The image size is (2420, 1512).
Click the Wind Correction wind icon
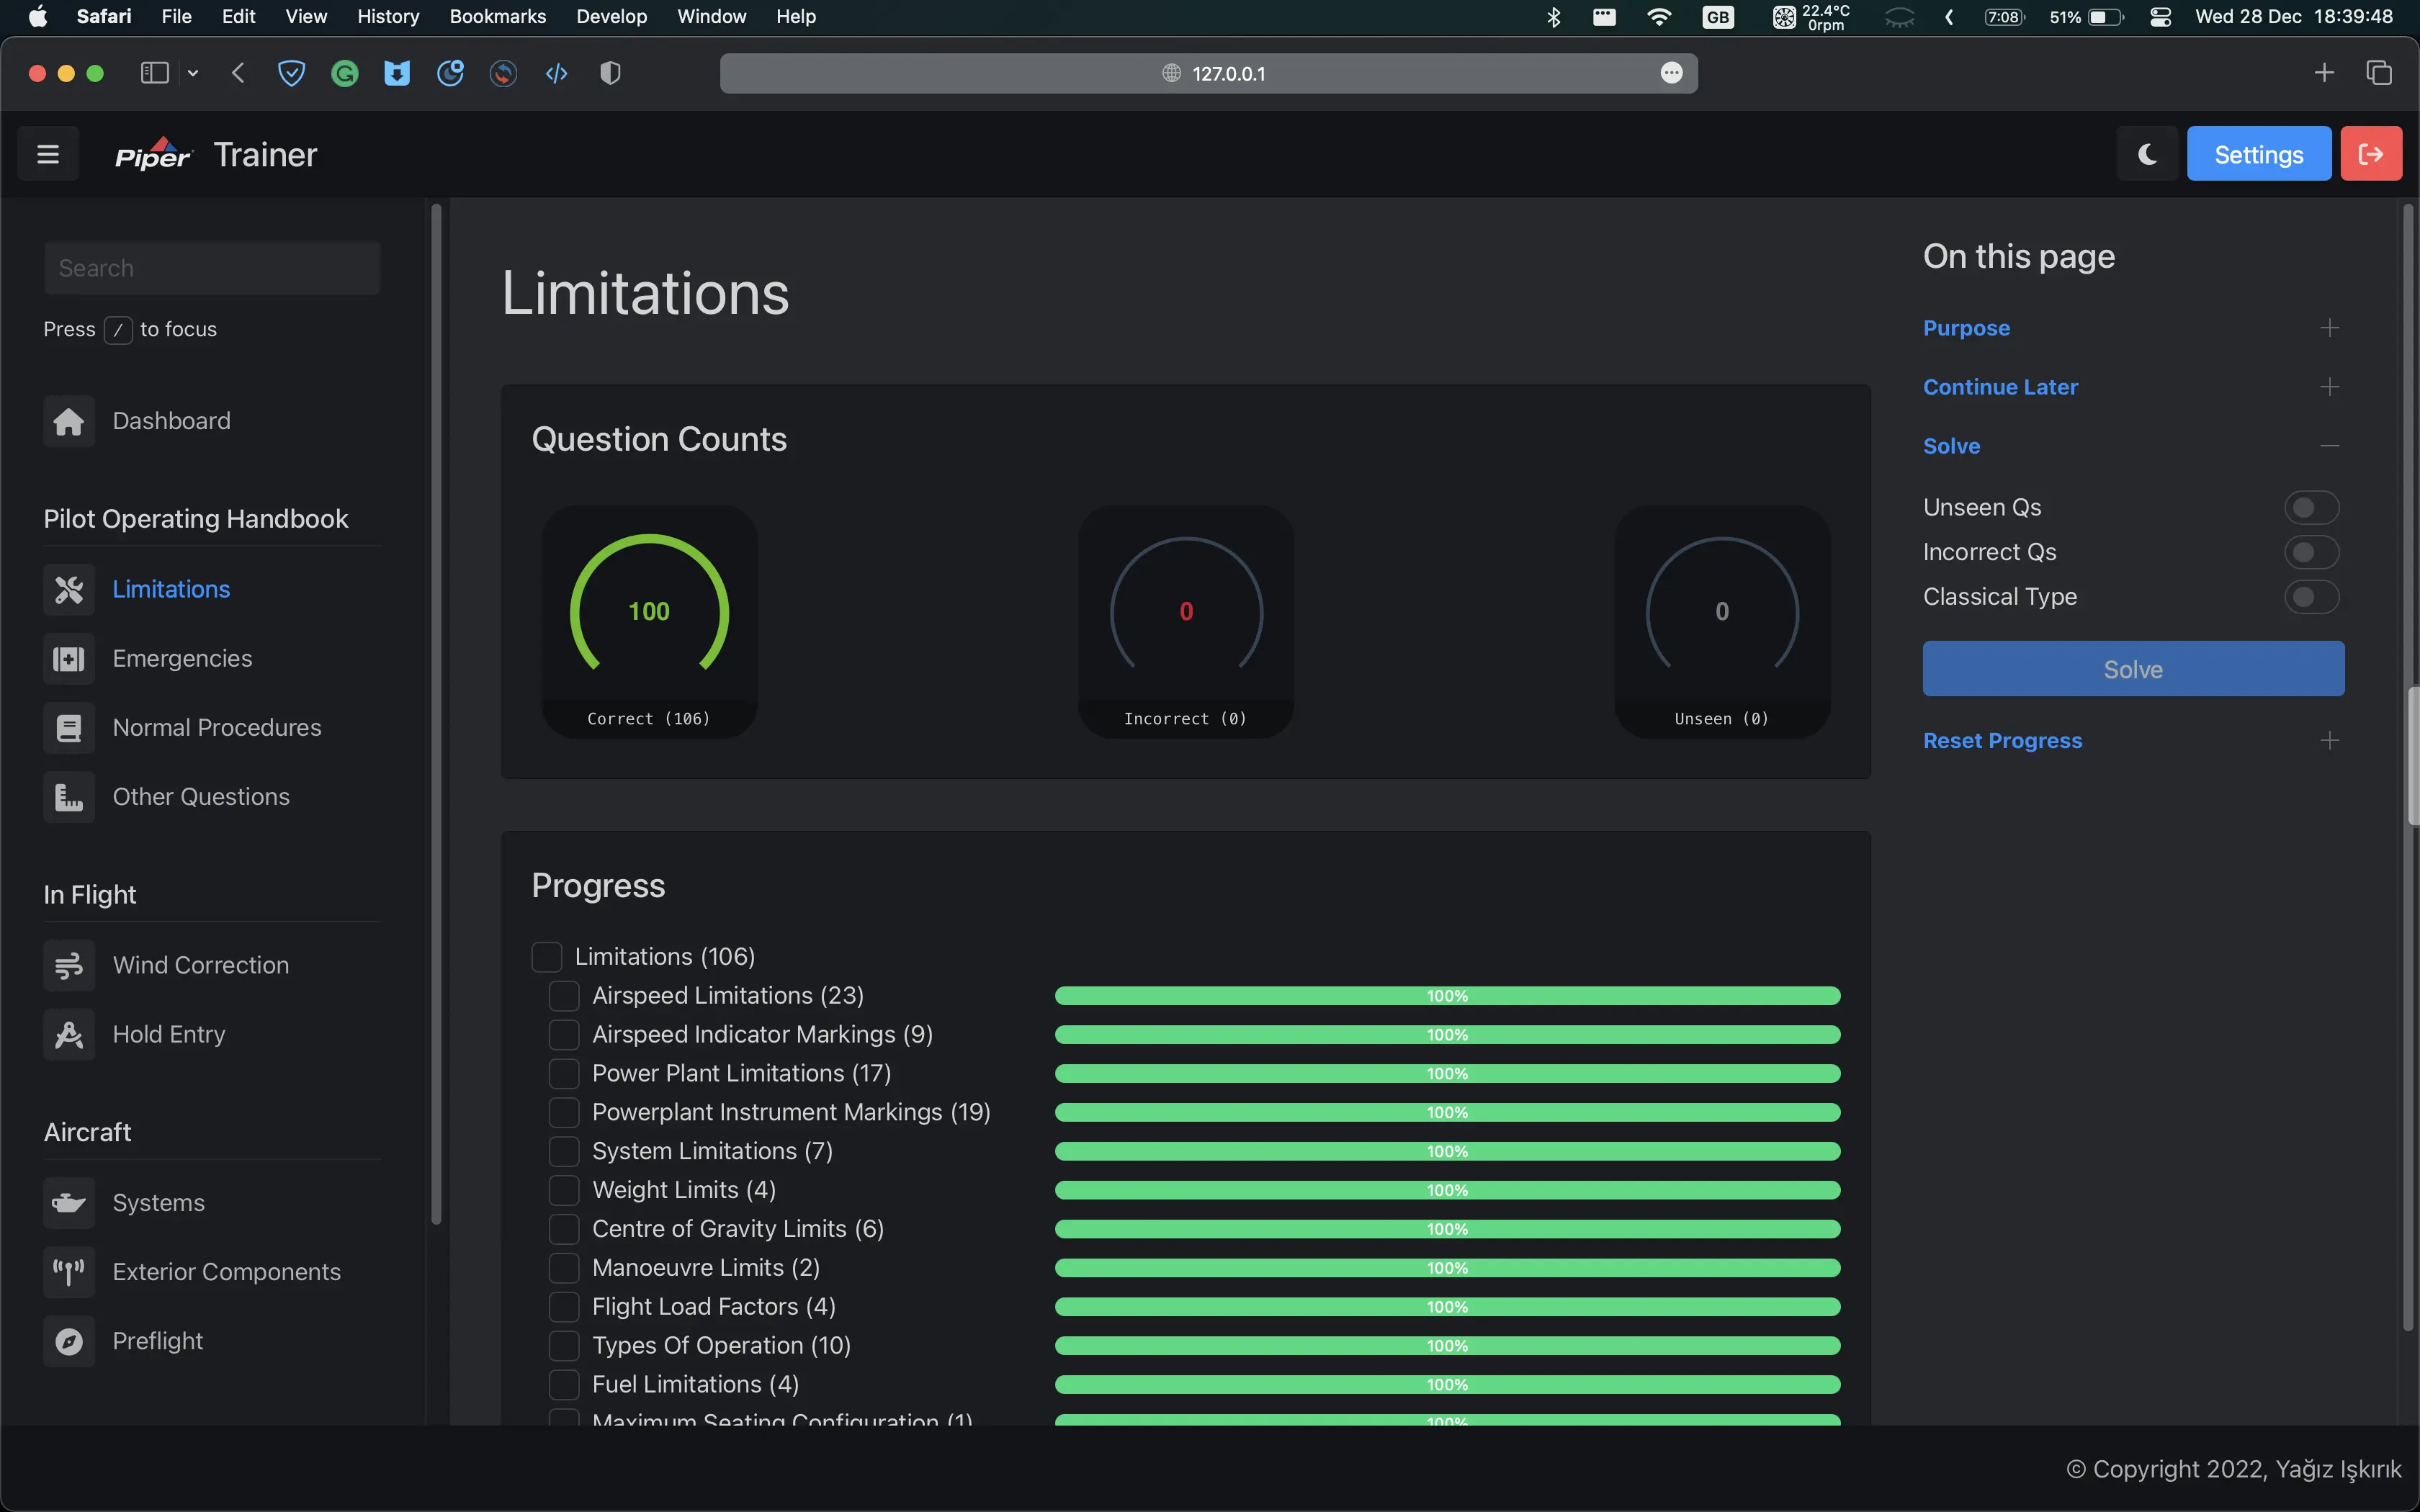[69, 965]
